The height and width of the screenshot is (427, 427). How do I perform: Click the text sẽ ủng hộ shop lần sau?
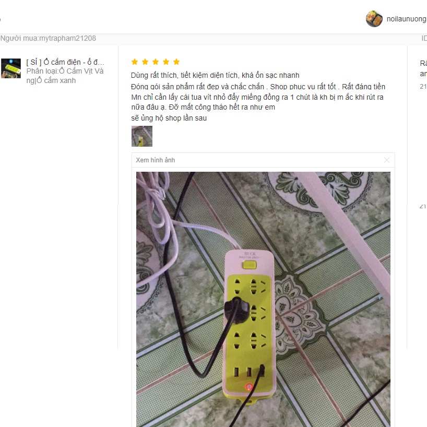point(169,118)
